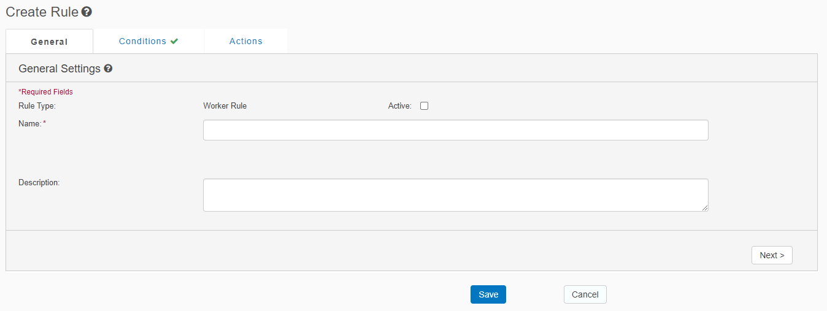Enable the Active checkbox

(424, 106)
